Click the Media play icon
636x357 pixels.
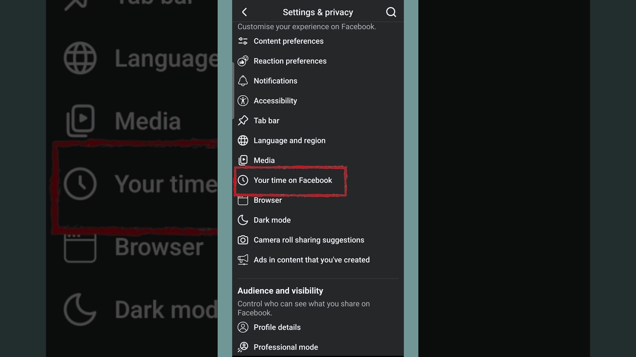click(243, 160)
